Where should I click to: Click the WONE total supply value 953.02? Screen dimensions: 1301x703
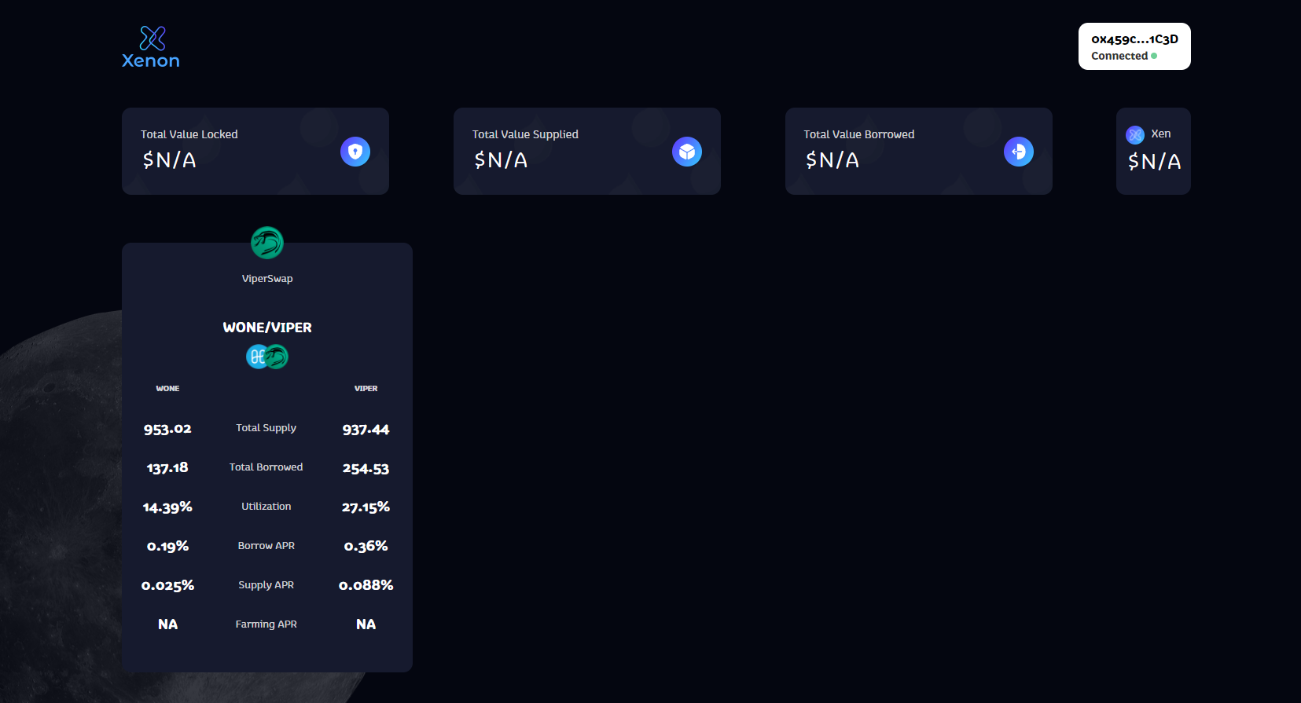point(167,429)
